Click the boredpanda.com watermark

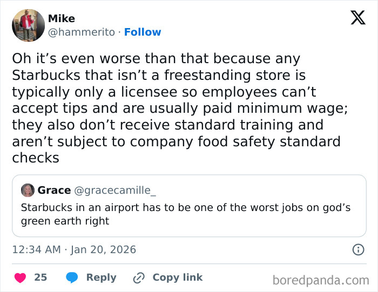pos(320,280)
